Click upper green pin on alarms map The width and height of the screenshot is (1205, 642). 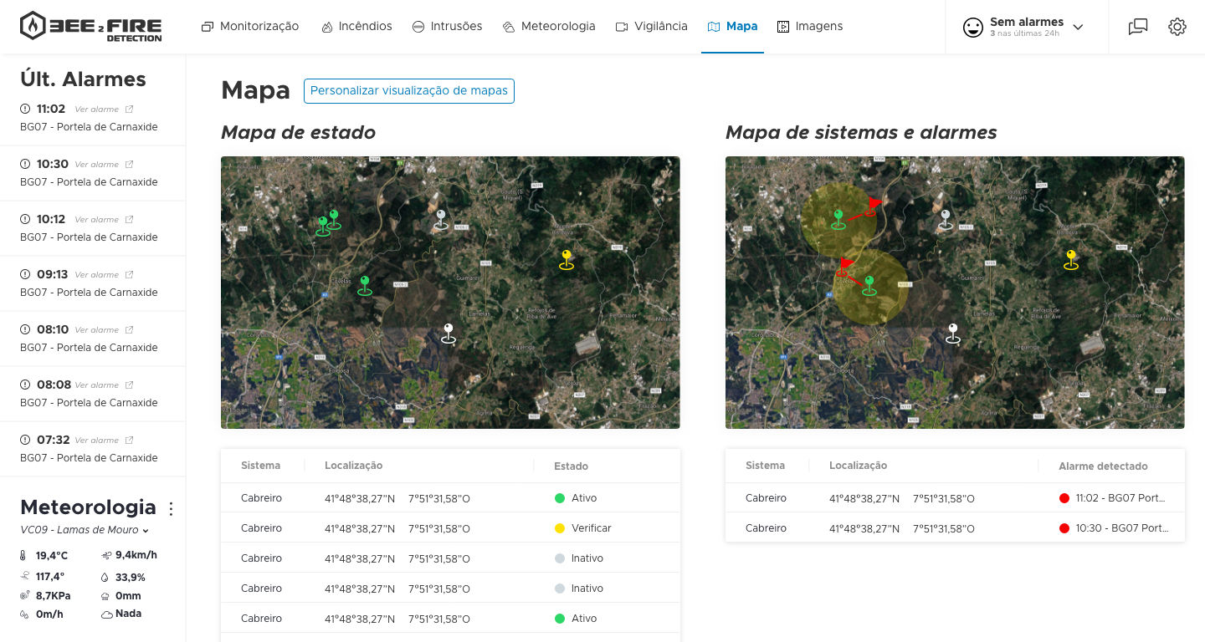click(x=838, y=220)
